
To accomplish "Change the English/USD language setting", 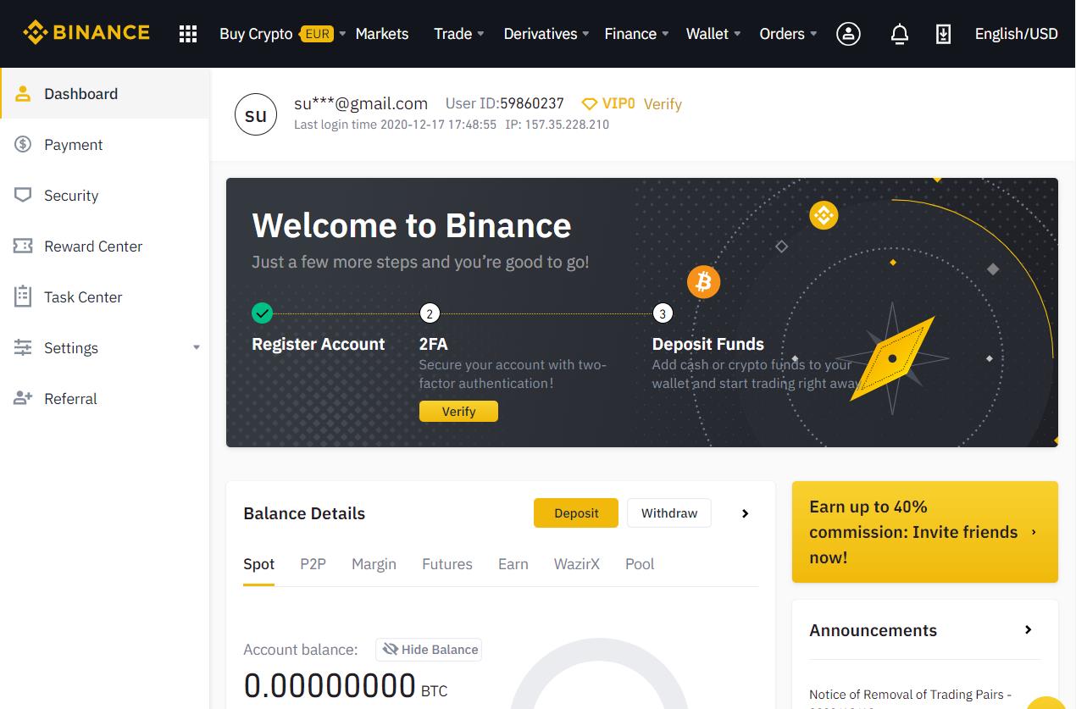I will (1017, 34).
